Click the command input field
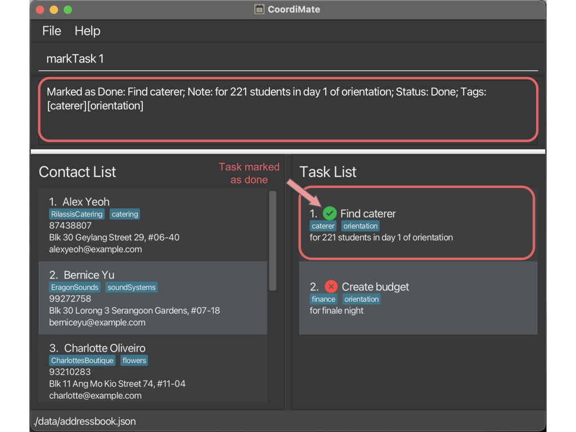Viewport: 576px width, 432px height. 287,59
